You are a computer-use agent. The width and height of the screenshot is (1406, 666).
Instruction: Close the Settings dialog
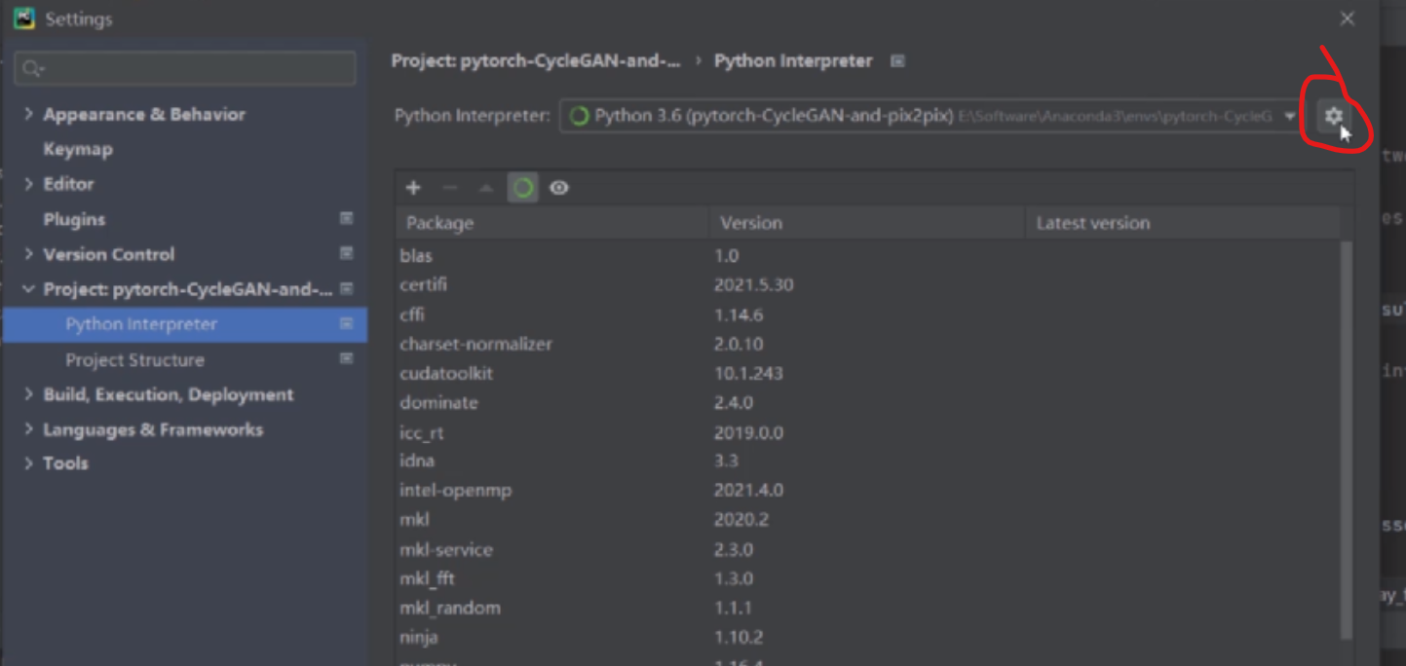(x=1347, y=18)
